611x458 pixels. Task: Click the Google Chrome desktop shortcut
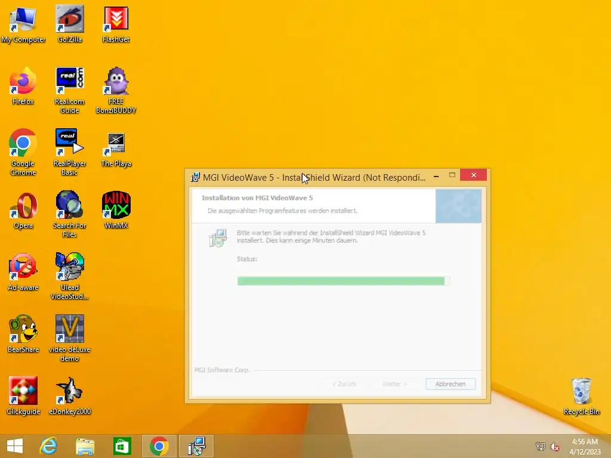(x=23, y=152)
